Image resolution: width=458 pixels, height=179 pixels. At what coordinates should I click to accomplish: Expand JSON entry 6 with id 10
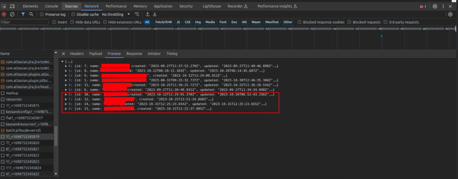66,94
